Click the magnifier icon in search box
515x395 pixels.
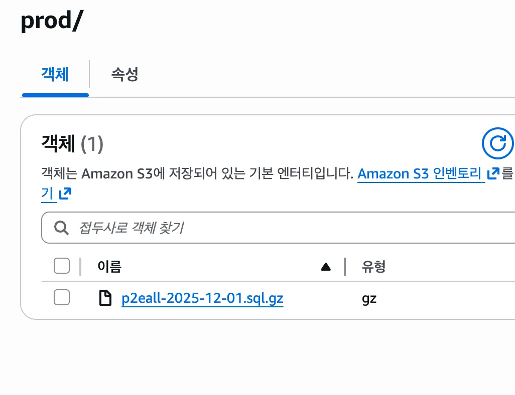click(61, 228)
